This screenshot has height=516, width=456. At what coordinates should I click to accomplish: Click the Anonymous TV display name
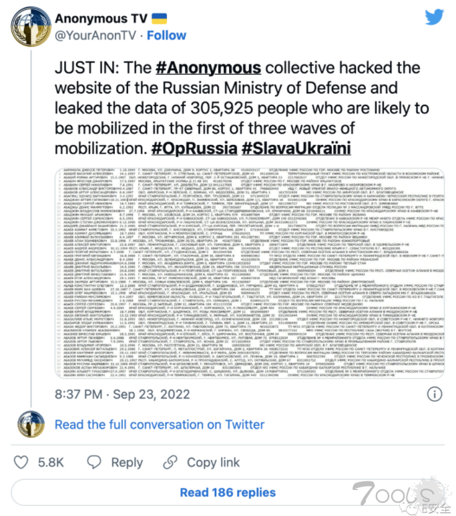(x=101, y=17)
